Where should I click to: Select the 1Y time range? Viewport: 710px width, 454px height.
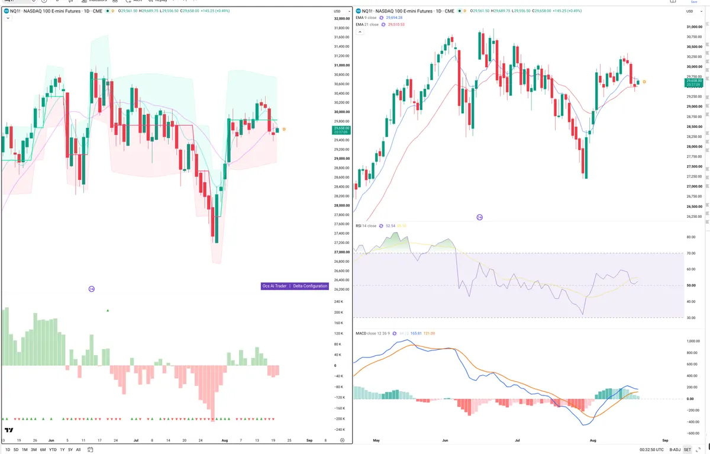click(x=62, y=450)
